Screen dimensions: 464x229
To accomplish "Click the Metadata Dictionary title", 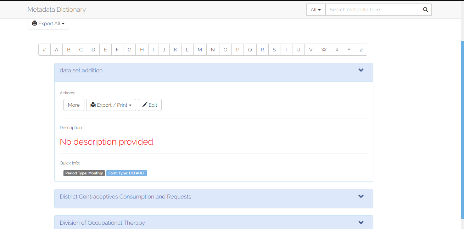I will (x=57, y=10).
